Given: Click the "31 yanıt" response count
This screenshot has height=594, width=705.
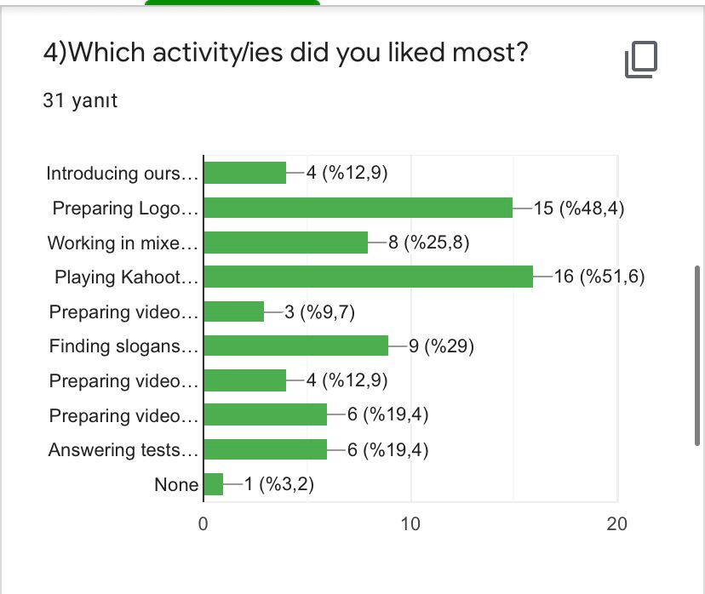Looking at the screenshot, I should click(80, 100).
